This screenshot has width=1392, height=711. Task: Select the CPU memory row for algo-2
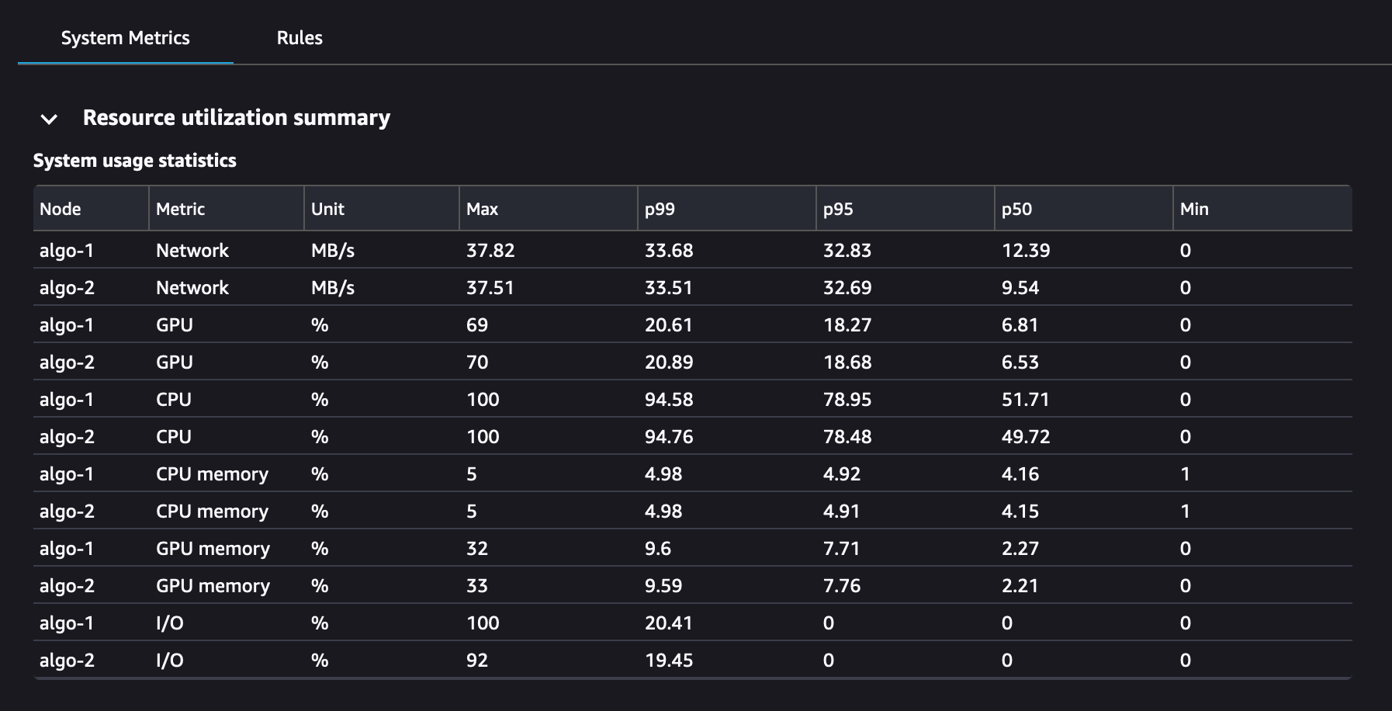click(x=213, y=511)
